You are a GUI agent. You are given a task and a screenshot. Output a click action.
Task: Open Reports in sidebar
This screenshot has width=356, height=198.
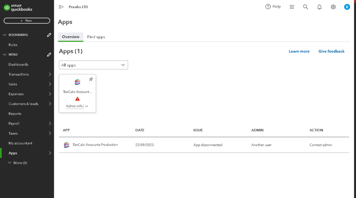tap(15, 114)
